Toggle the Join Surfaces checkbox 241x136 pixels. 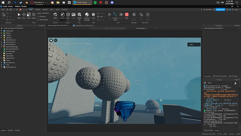pos(38,20)
